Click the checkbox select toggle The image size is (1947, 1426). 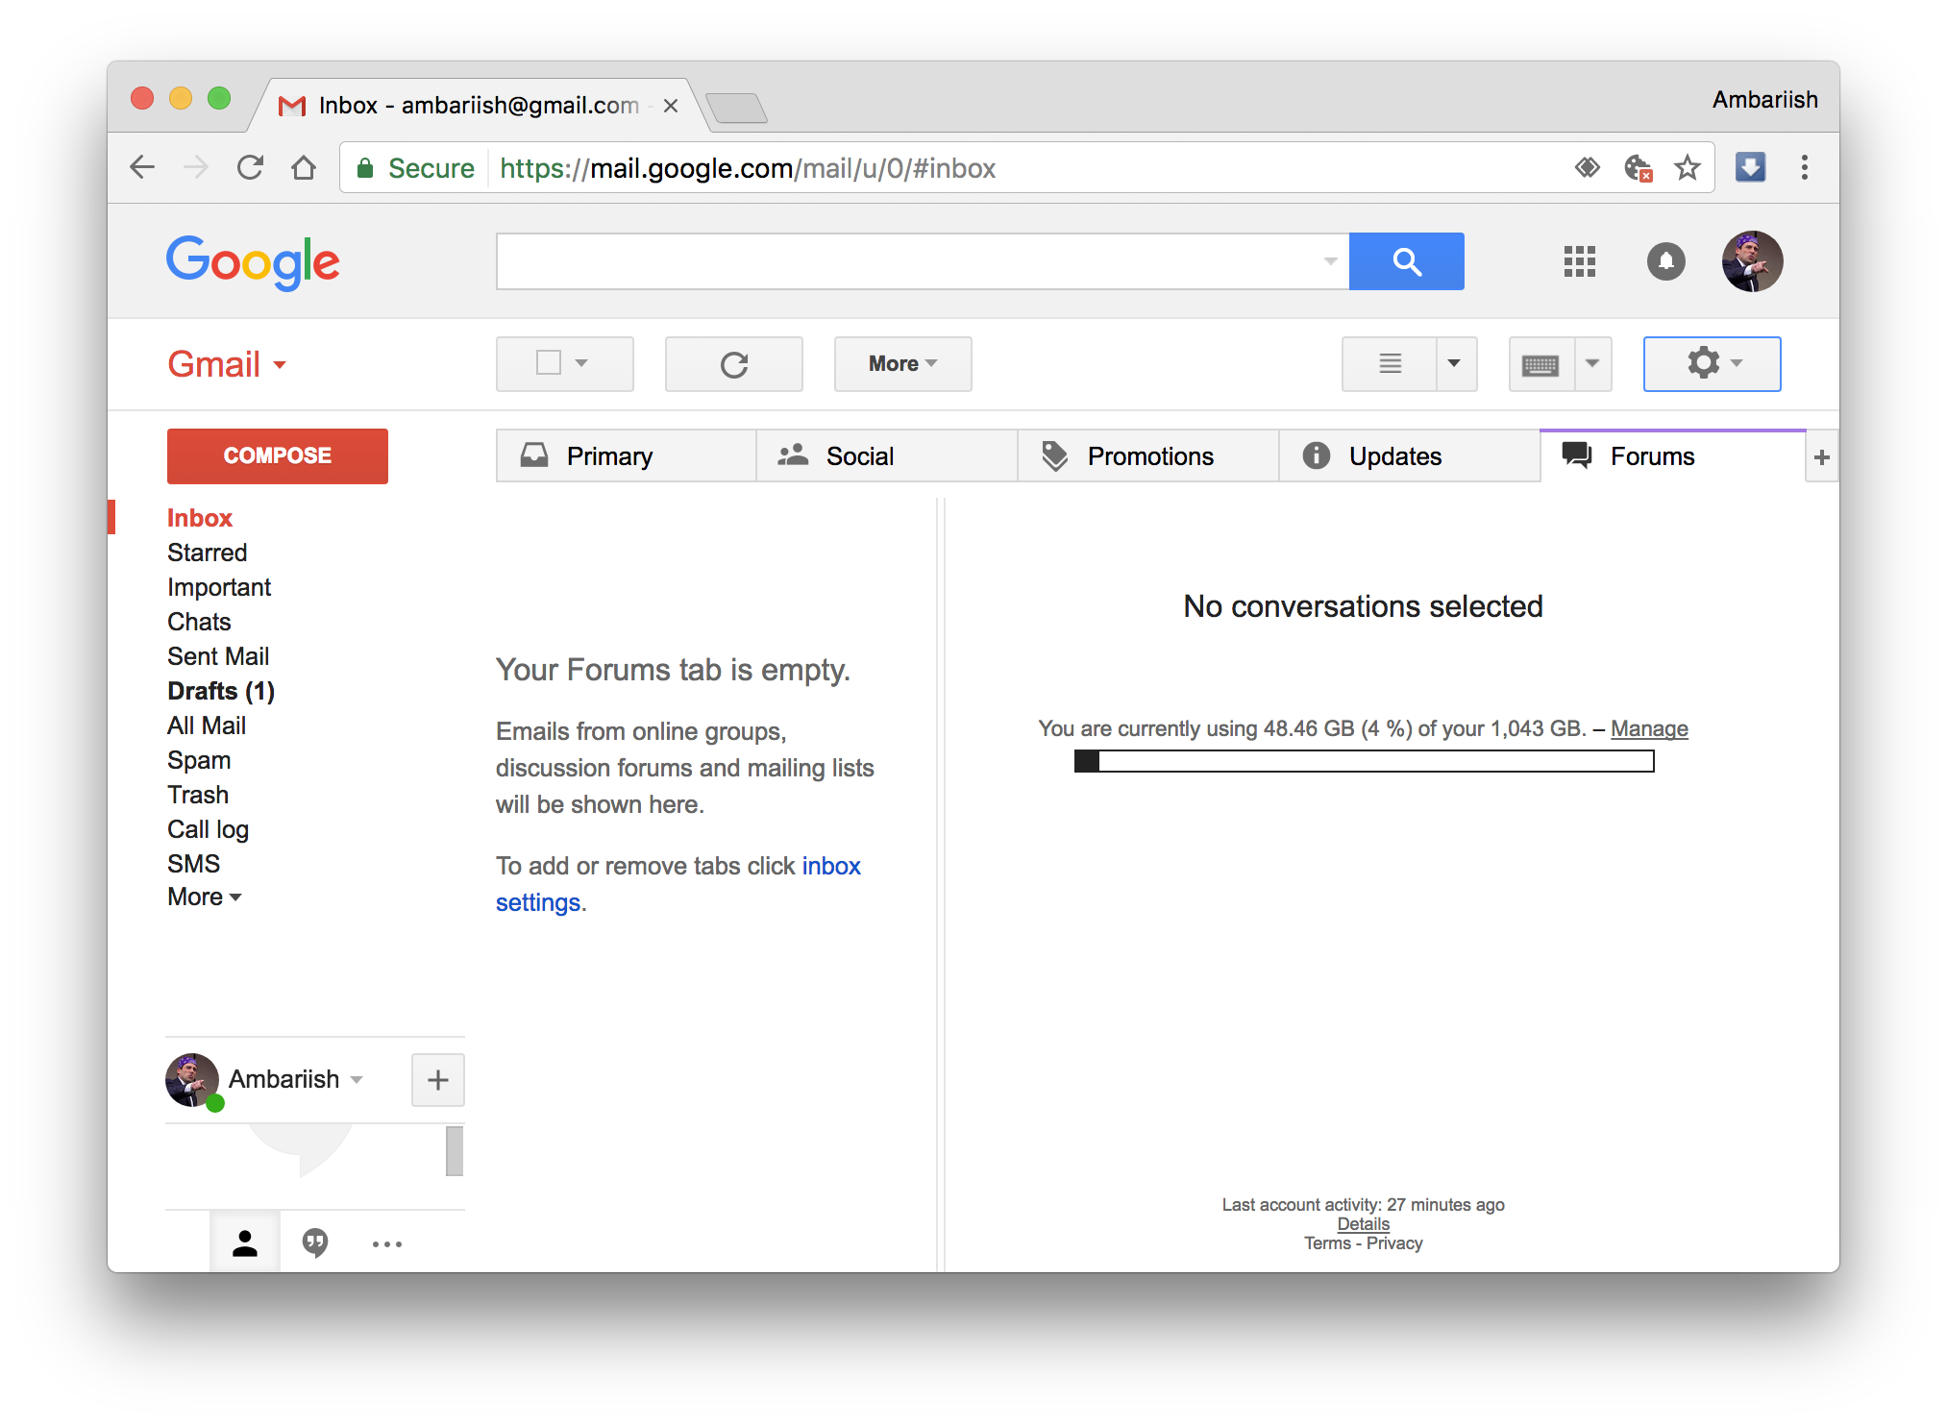click(x=549, y=363)
